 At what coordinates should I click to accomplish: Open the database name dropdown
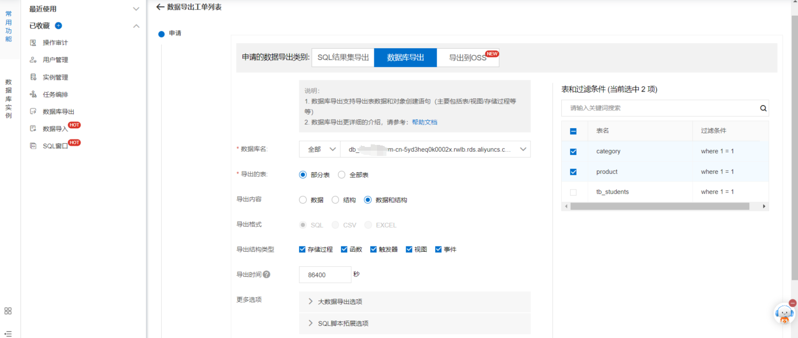(435, 149)
